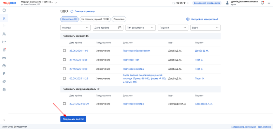This screenshot has width=273, height=129.
Task: Click the gear icon beside Настройка заверителей
Action: tap(188, 19)
